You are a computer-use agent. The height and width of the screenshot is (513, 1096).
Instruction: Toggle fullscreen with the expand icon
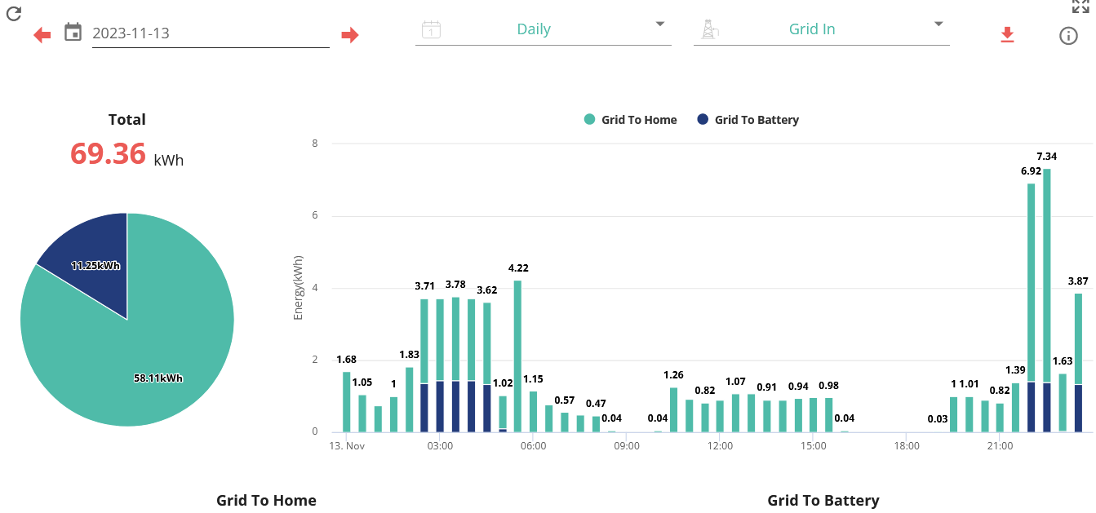coord(1080,7)
